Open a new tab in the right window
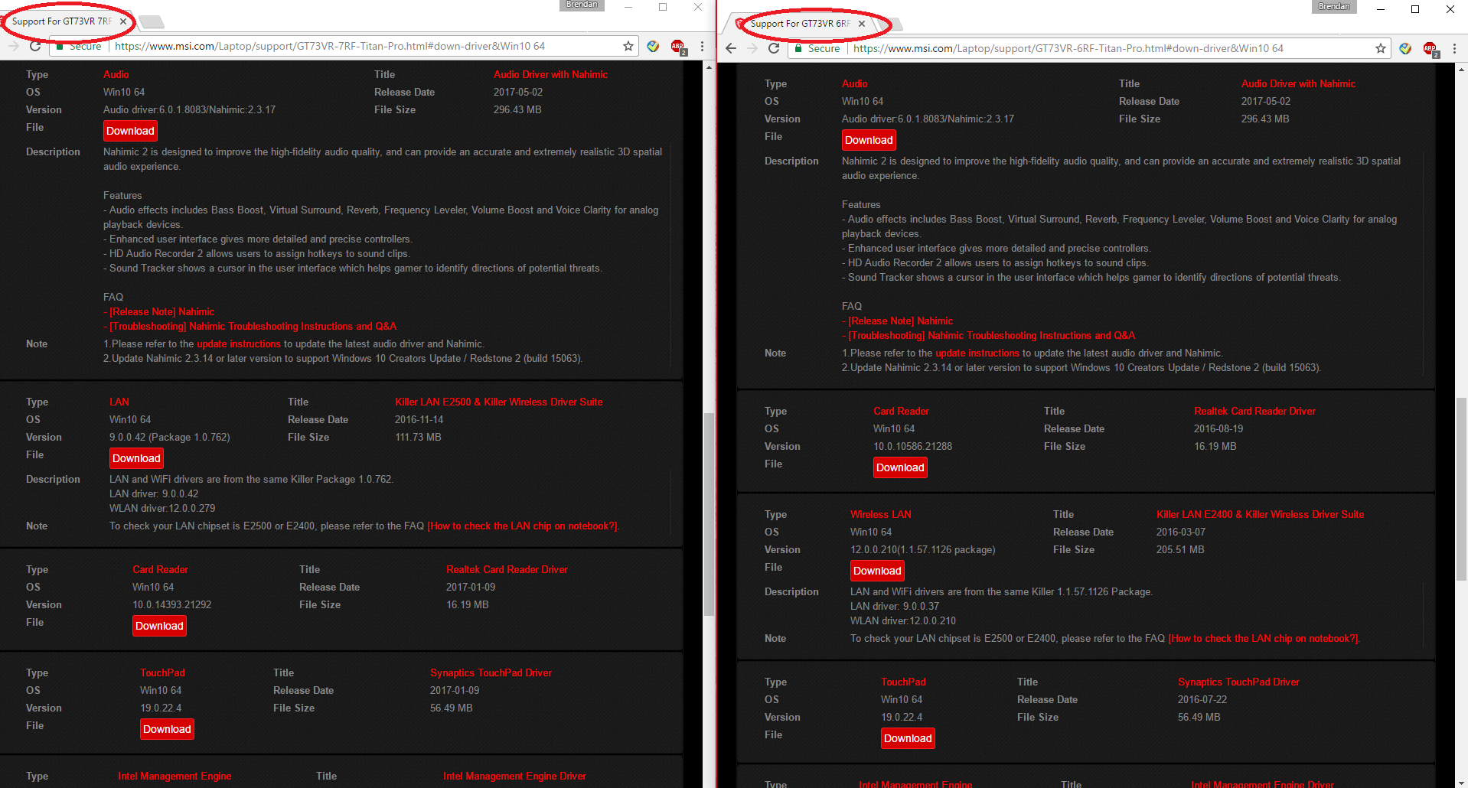 pos(890,24)
